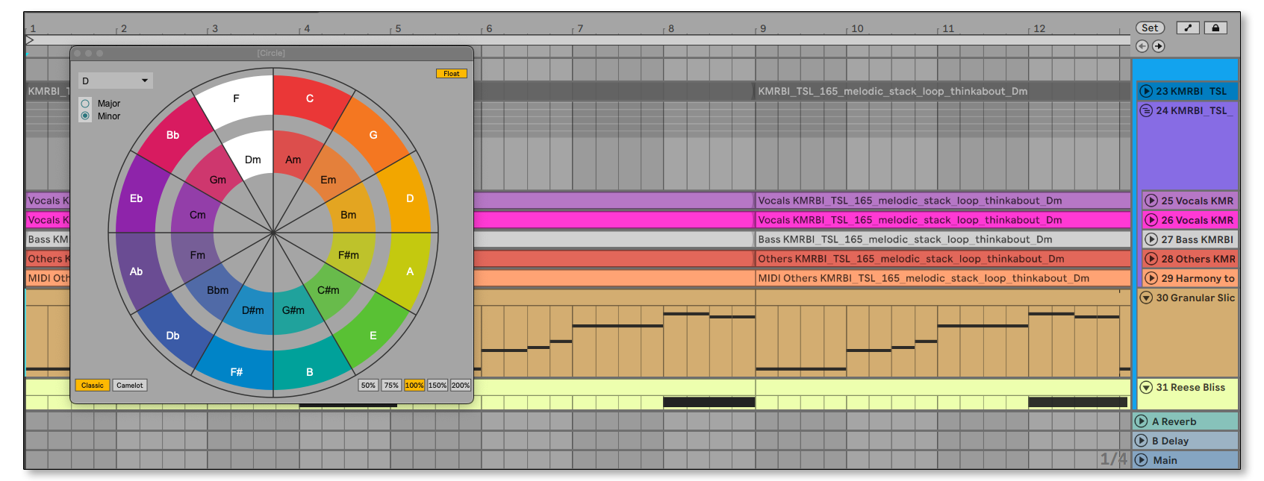The height and width of the screenshot is (481, 1264).
Task: Toggle the Float button in Circle window
Action: point(452,74)
